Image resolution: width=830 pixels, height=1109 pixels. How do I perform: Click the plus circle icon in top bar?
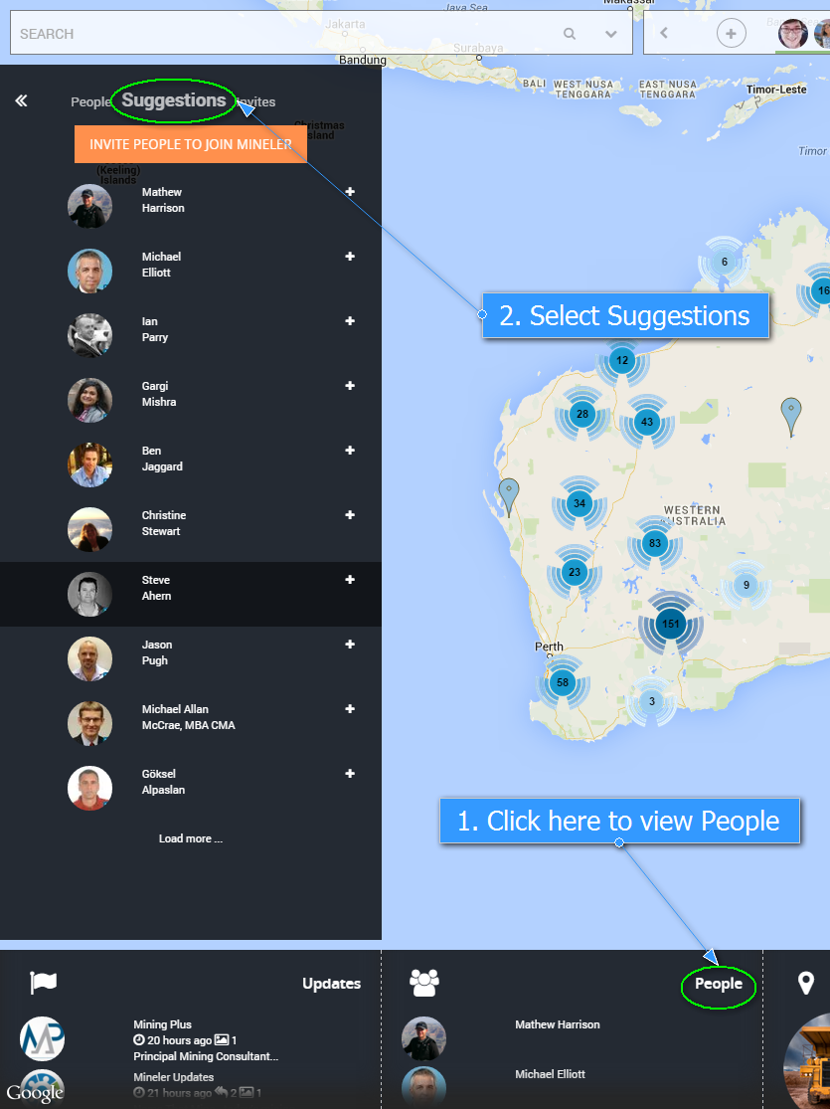(x=731, y=34)
